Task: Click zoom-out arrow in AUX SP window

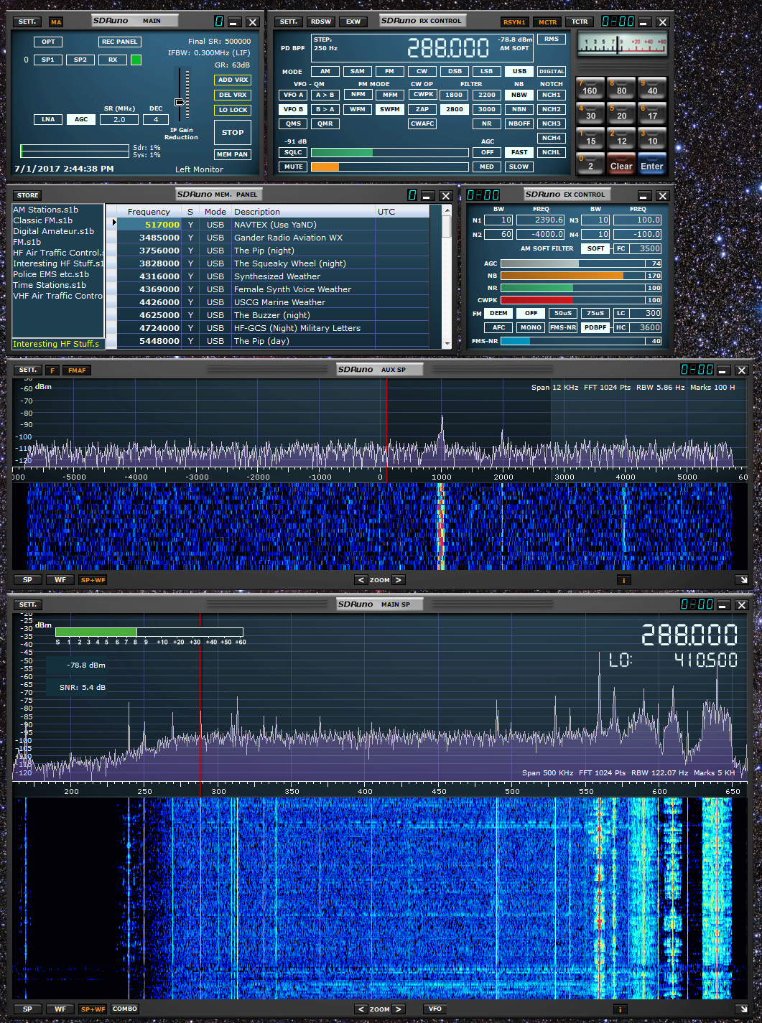Action: click(x=361, y=580)
